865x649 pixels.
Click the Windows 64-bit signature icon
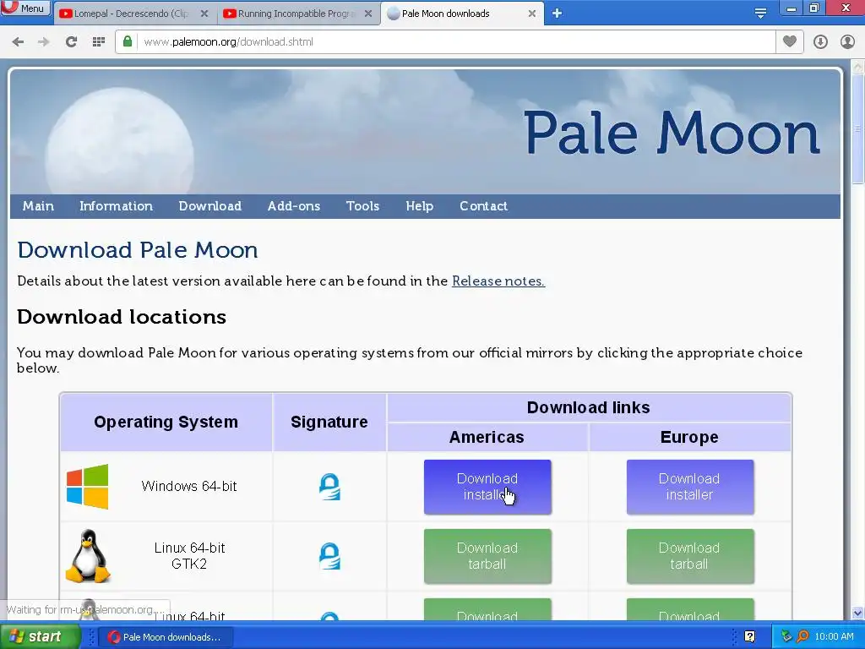click(330, 487)
